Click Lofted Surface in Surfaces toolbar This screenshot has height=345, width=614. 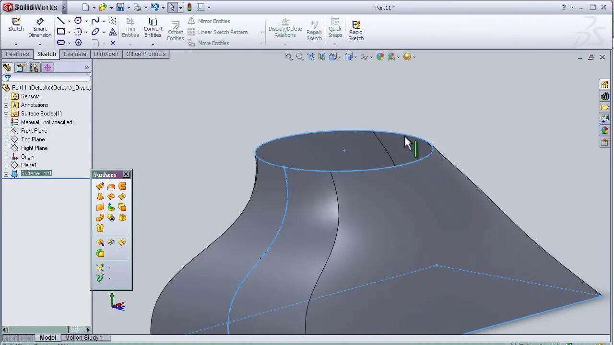point(100,196)
